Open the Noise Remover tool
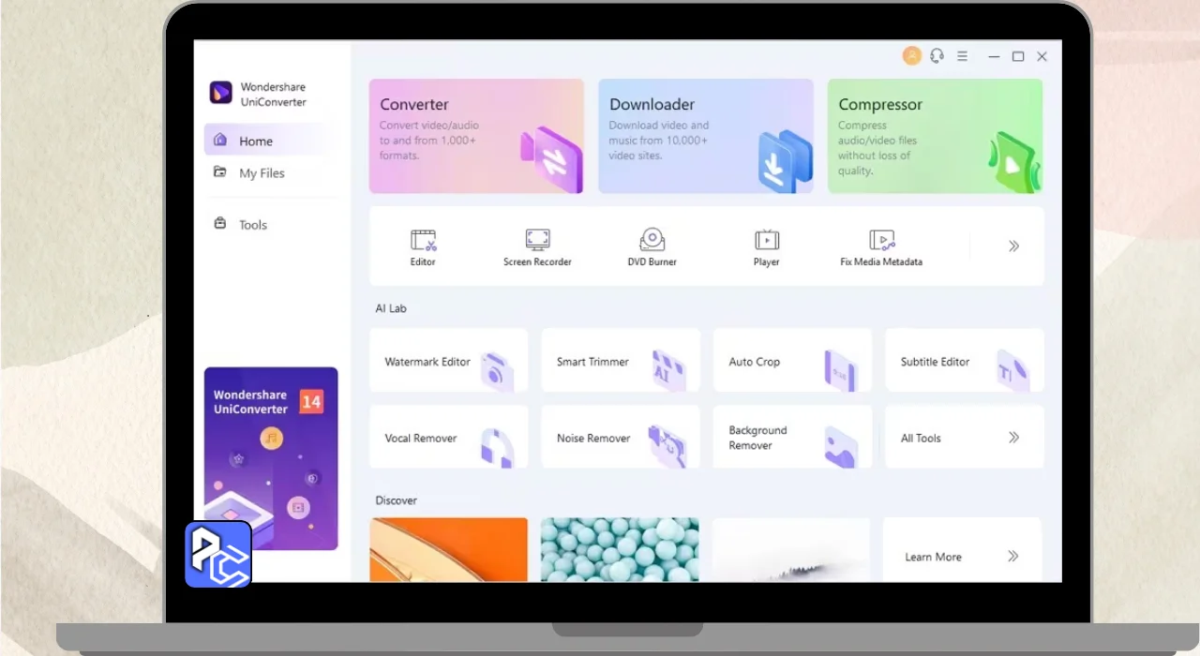 pos(621,438)
